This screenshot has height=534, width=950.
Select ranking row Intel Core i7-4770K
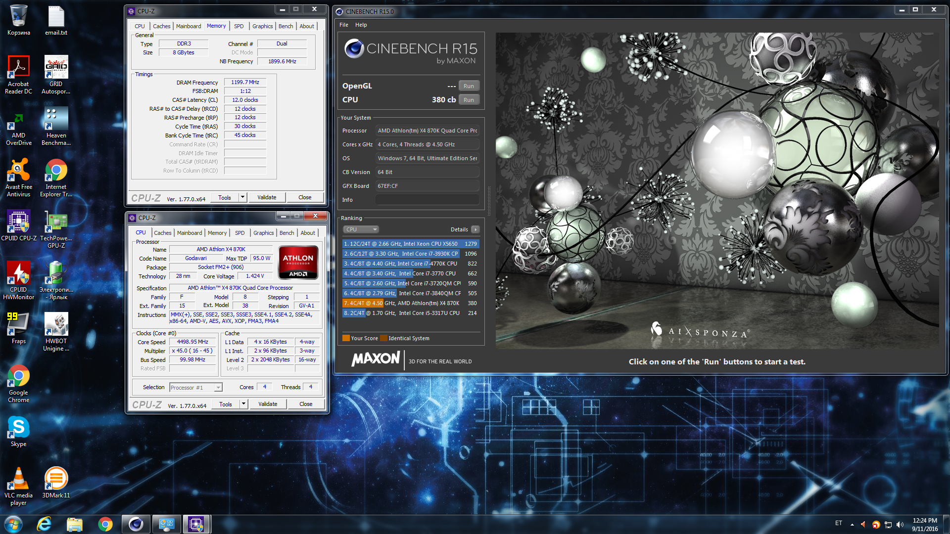point(411,264)
